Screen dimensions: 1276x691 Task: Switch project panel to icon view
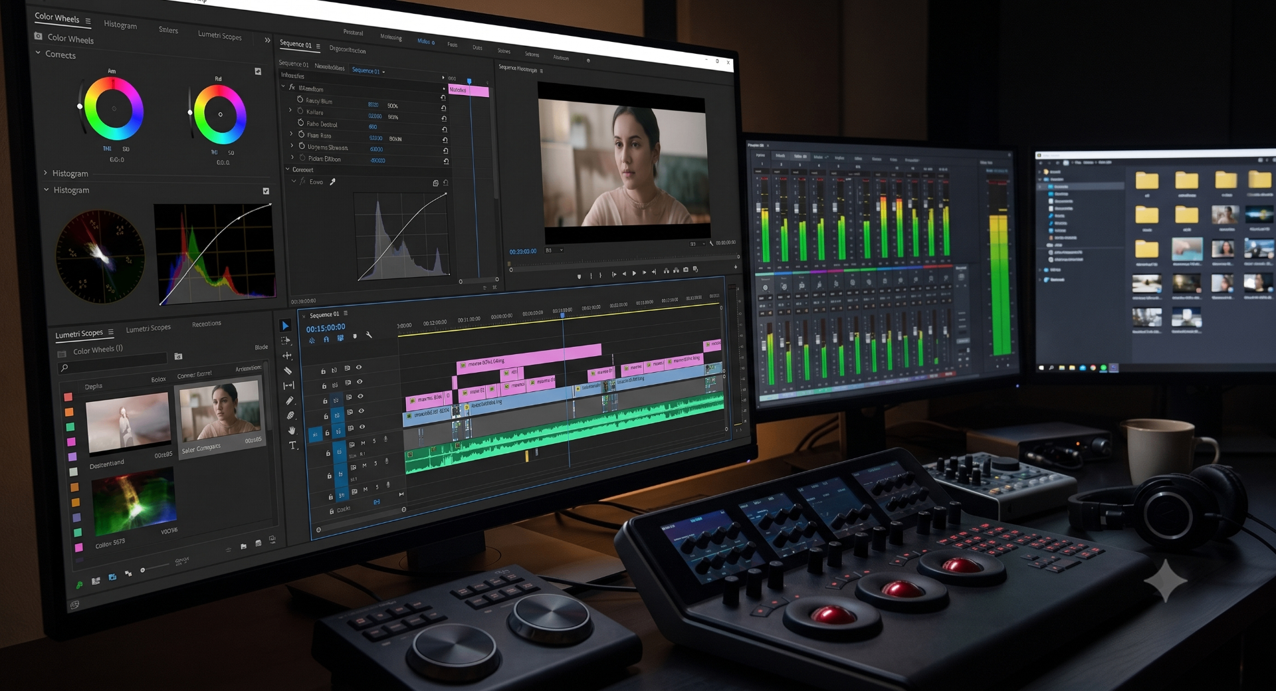coord(112,577)
